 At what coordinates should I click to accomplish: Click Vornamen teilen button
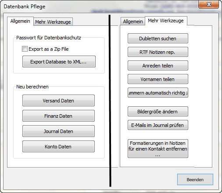[158, 79]
